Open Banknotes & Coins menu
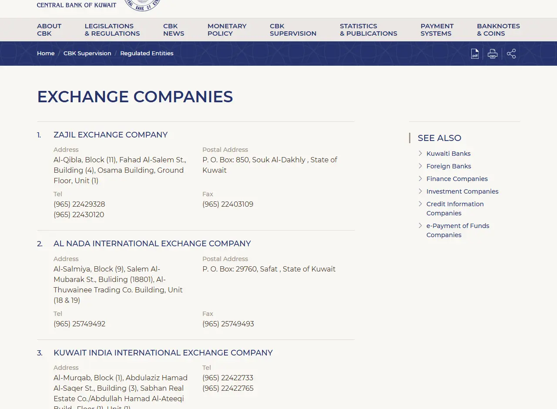 (498, 30)
